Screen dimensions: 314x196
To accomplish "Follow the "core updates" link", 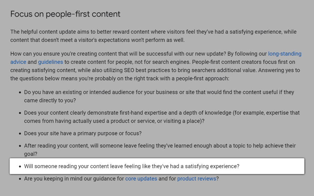I will click(141, 179).
